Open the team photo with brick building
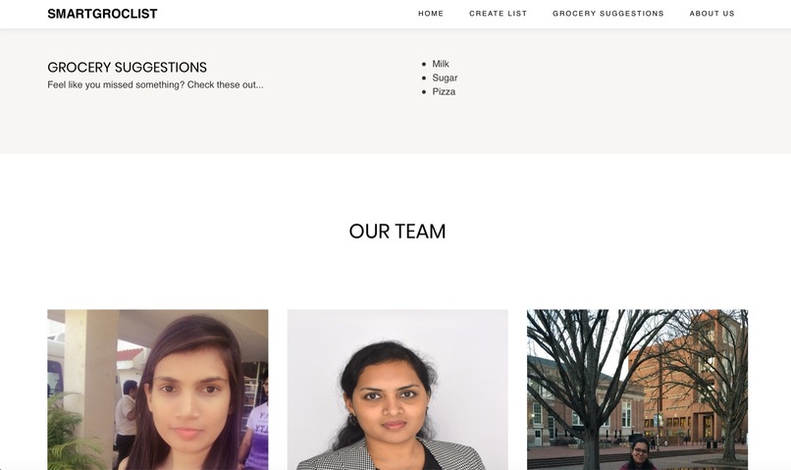Viewport: 791px width, 470px height. click(x=637, y=390)
